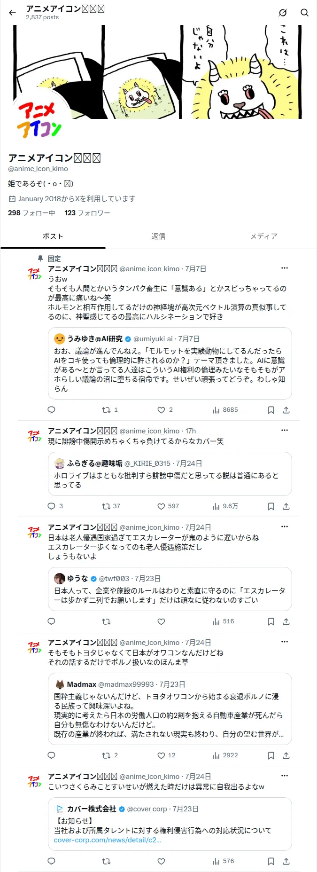Click the Grok circle icon in header
Screen dimensions: 317x872
coord(283,13)
